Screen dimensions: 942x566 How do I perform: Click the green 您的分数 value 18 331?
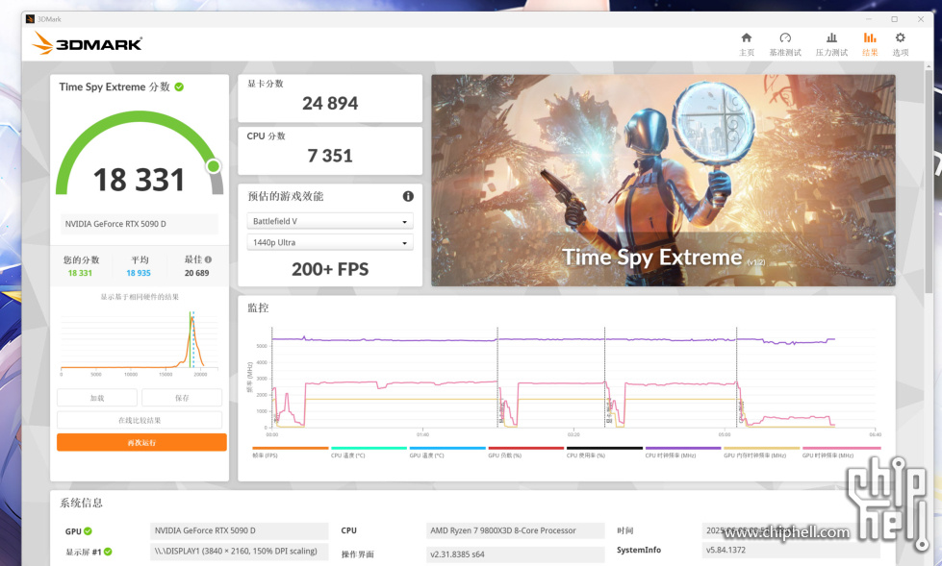click(x=80, y=273)
